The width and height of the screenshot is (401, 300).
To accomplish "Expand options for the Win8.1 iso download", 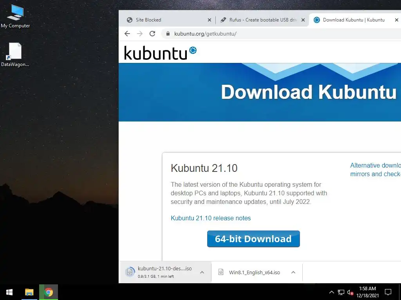I will click(x=293, y=272).
